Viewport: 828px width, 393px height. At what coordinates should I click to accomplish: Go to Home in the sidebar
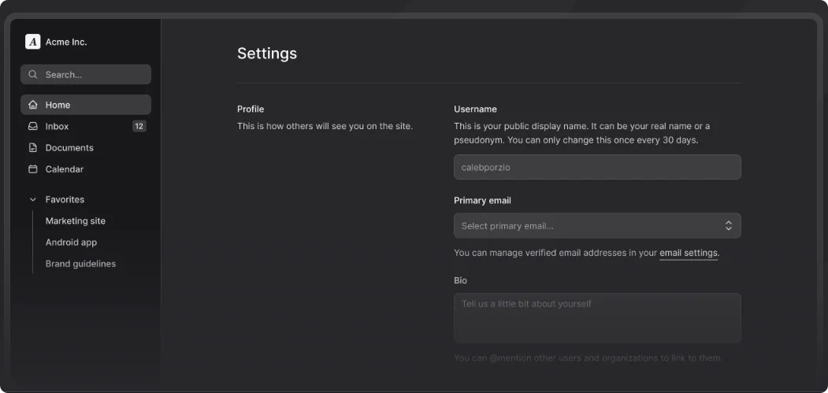58,105
